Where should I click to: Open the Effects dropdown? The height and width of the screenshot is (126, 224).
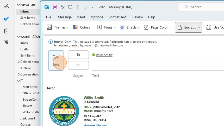point(129,27)
